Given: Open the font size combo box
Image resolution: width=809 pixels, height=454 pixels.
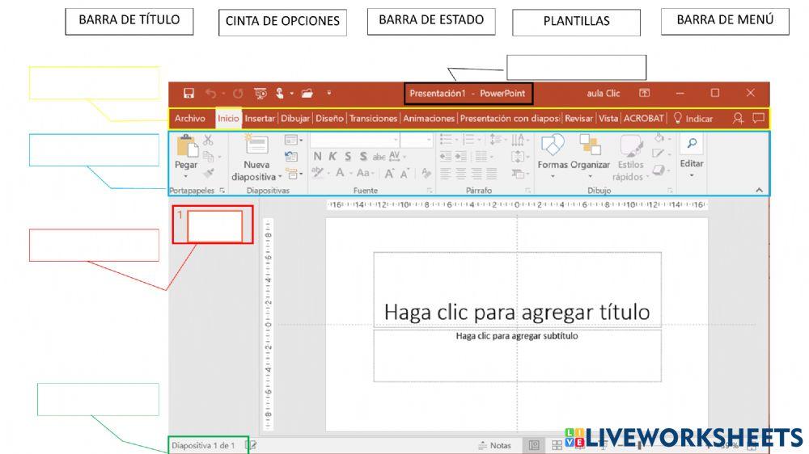Looking at the screenshot, I should coord(417,140).
